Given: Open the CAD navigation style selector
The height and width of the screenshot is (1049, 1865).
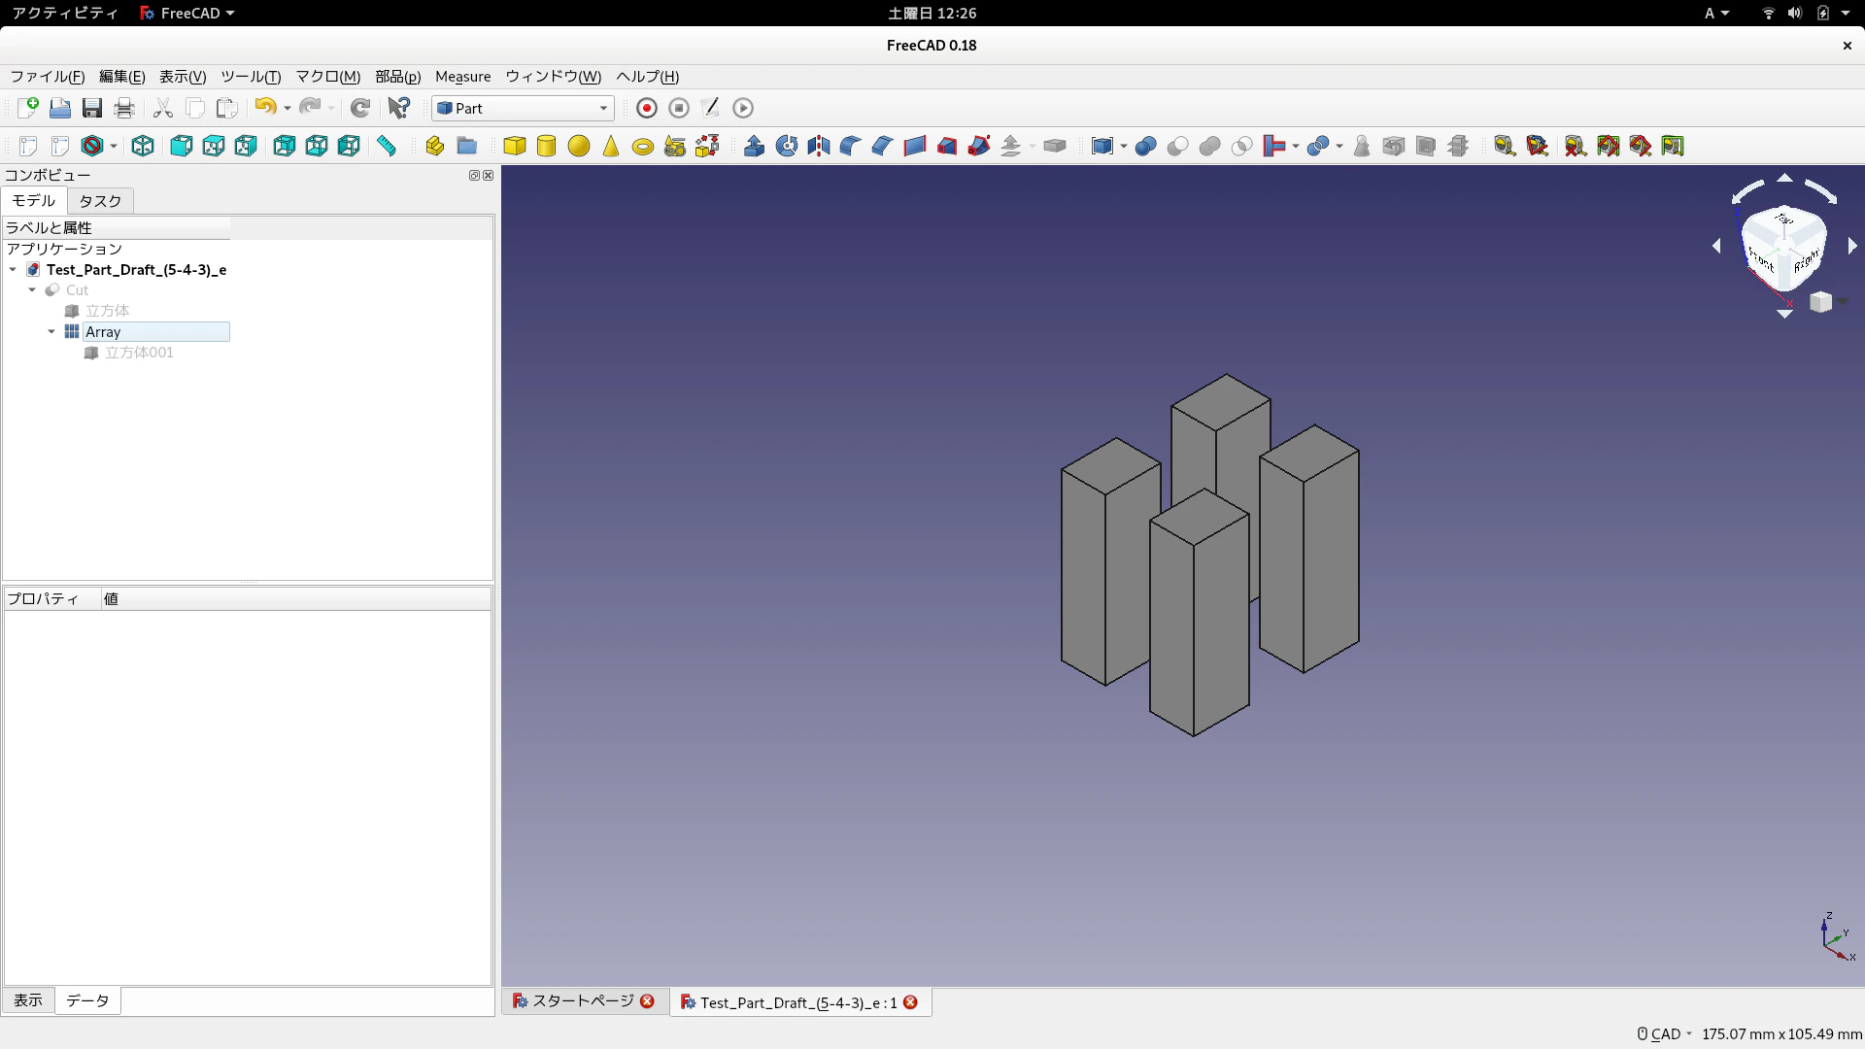Looking at the screenshot, I should click(1665, 1034).
